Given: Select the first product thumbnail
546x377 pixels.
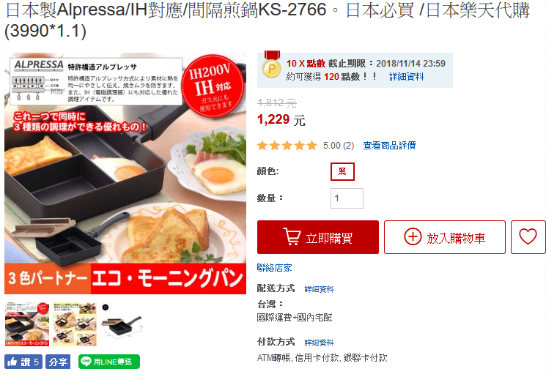Looking at the screenshot, I should 27,324.
